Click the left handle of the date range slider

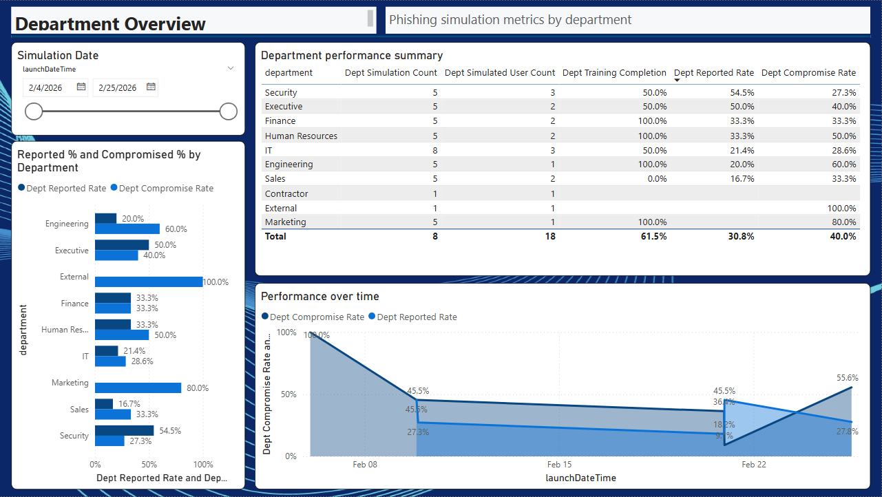33,111
